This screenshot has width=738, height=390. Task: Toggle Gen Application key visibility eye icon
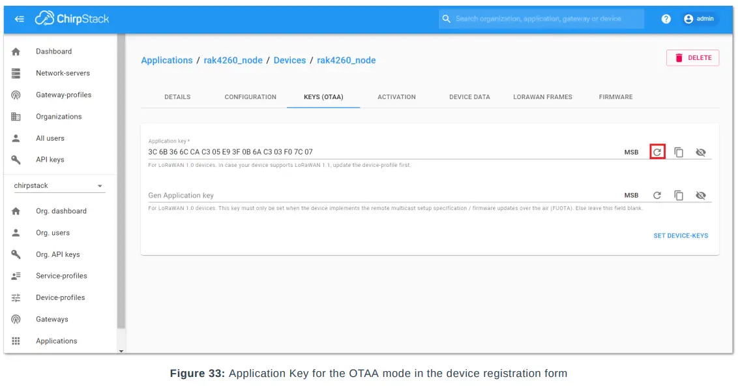coord(701,195)
